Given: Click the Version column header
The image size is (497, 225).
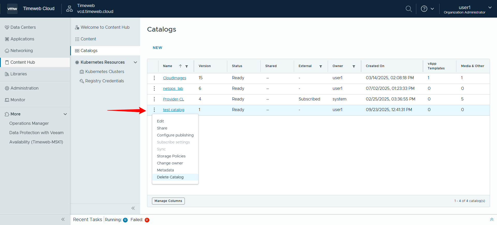Looking at the screenshot, I should 204,66.
